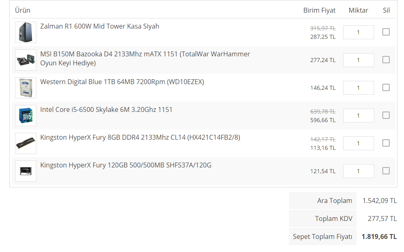This screenshot has height=252, width=404.
Task: Tick delete checkbox for HyperX Fury 8GB RAM
Action: [x=386, y=143]
